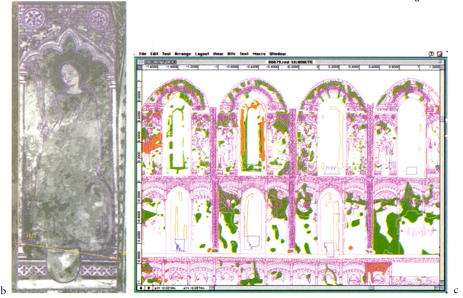Image resolution: width=463 pixels, height=298 pixels.
Task: Click the ruler origin box at rulers' corner
Action: click(x=139, y=67)
